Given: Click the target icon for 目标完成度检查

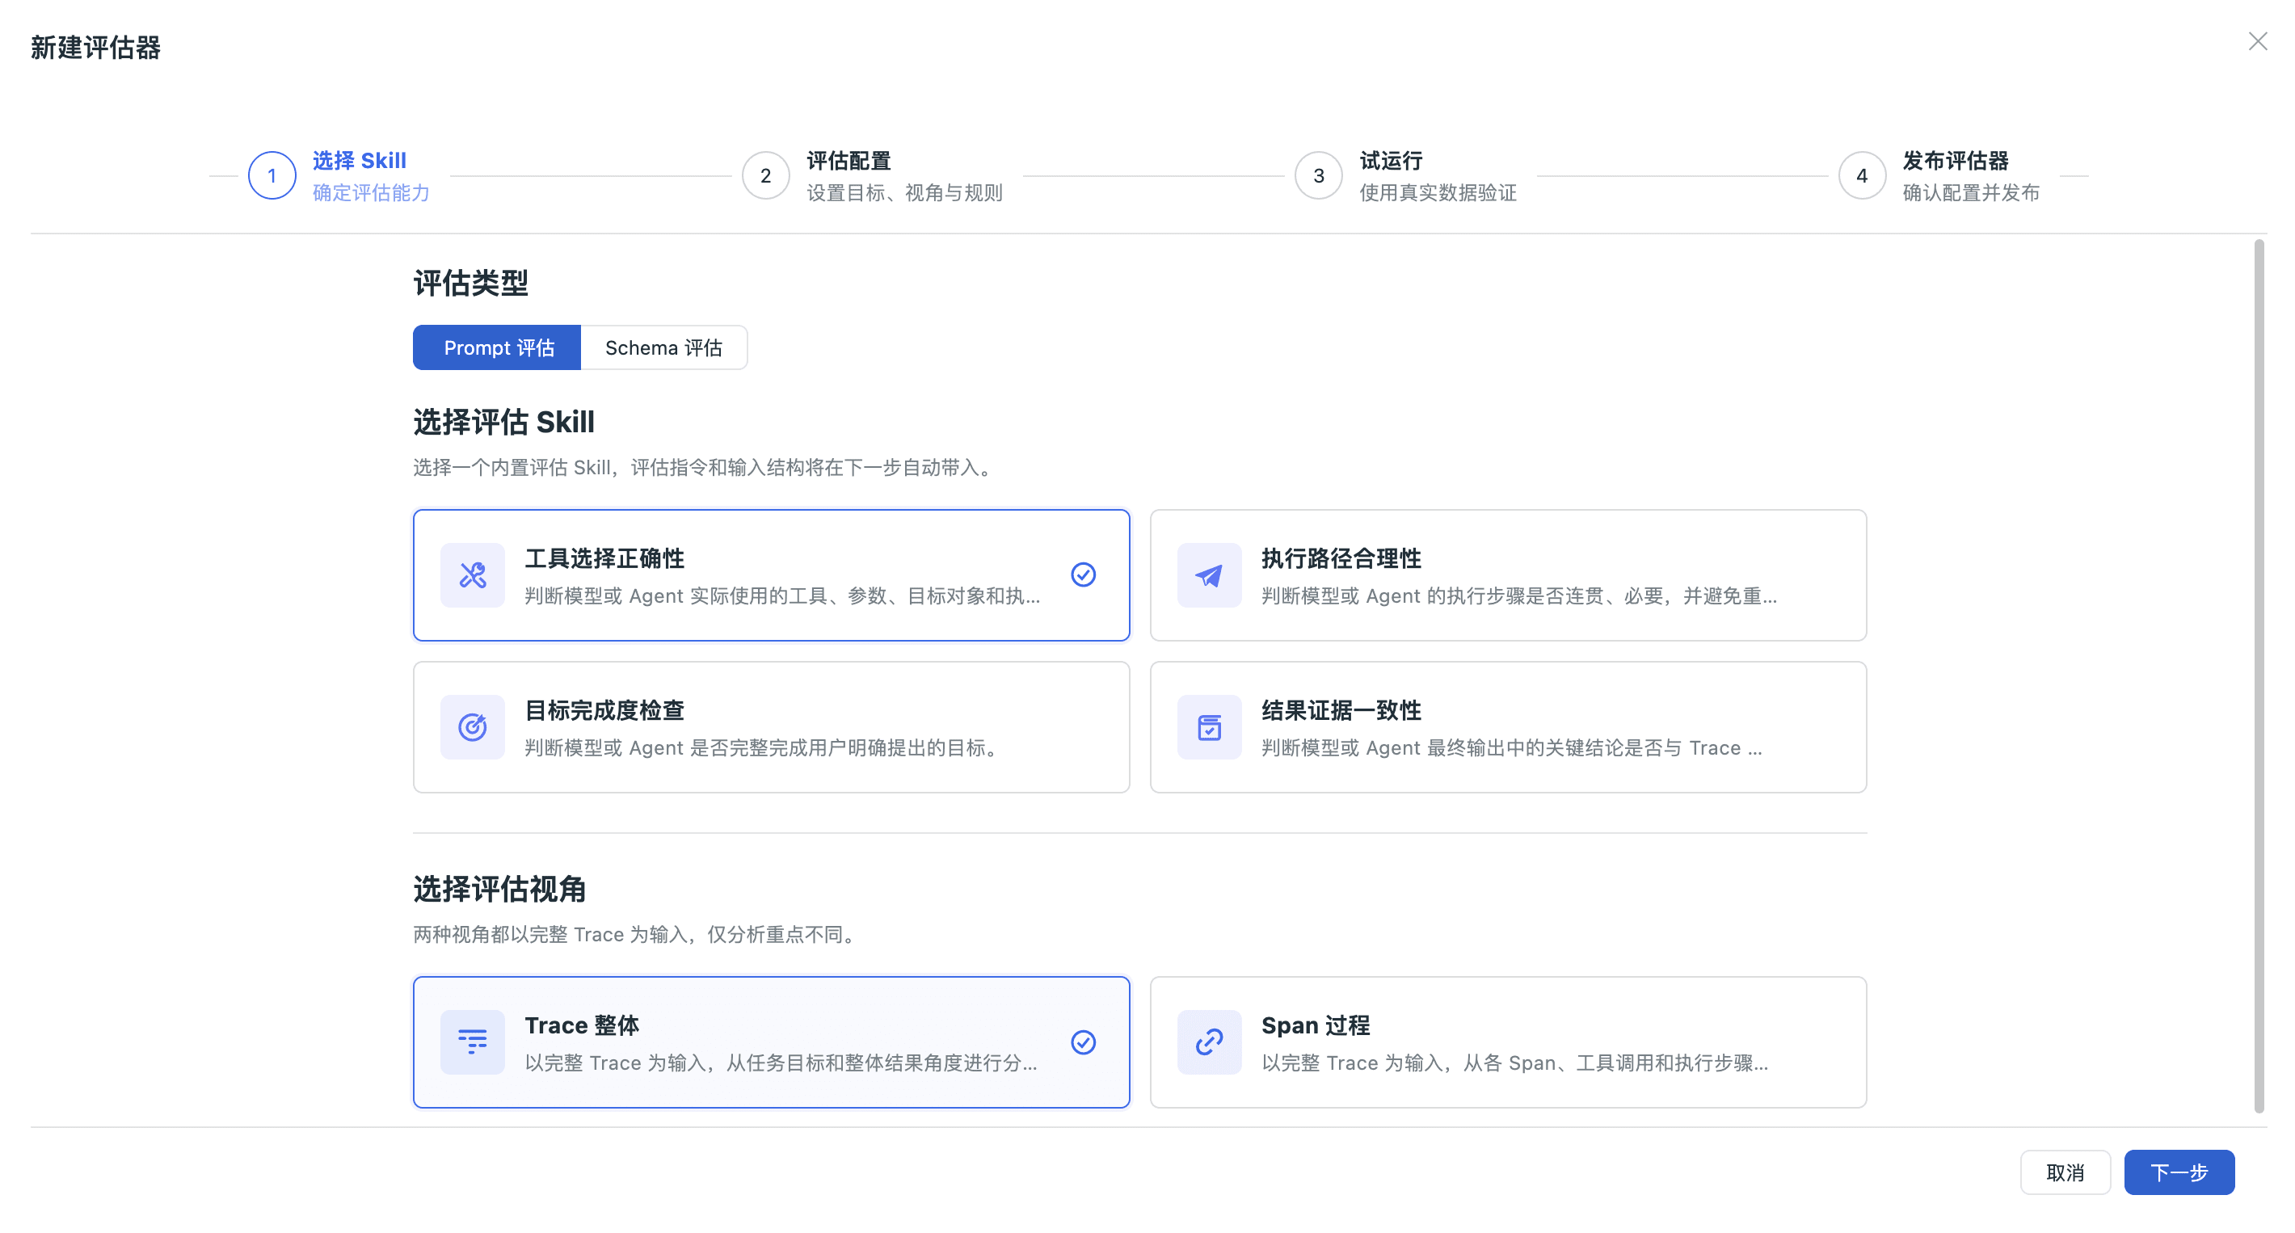Looking at the screenshot, I should [472, 727].
